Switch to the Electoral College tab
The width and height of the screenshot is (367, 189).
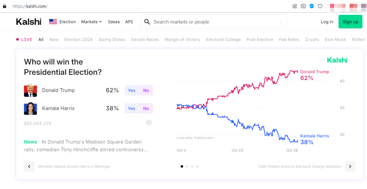223,40
